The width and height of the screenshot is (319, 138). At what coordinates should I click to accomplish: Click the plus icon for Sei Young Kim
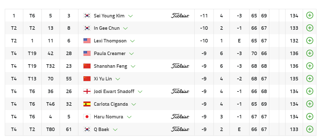coord(309,16)
